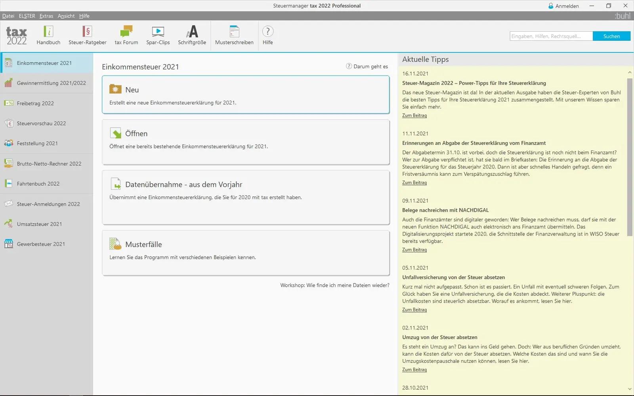Open the Handbuch icon in the toolbar

pyautogui.click(x=48, y=32)
